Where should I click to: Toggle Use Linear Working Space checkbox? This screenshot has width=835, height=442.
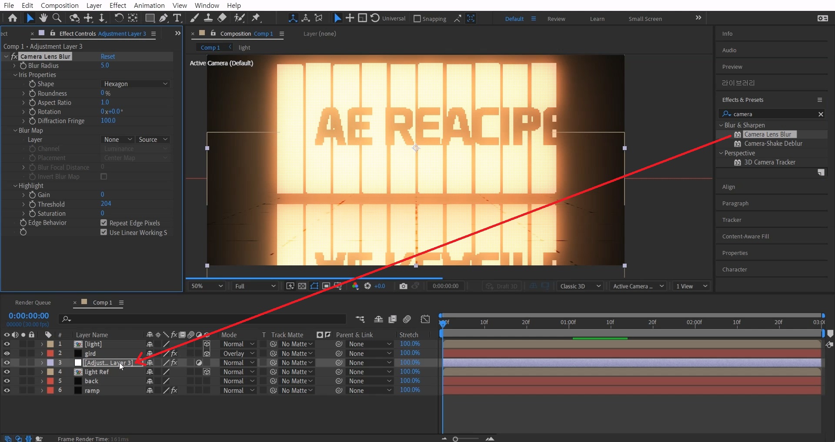(x=104, y=232)
